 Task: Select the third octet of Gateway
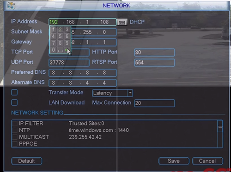87,42
